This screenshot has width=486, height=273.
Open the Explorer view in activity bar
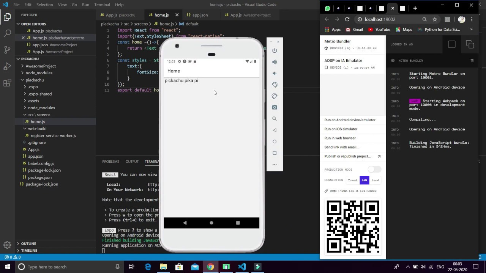(7, 17)
